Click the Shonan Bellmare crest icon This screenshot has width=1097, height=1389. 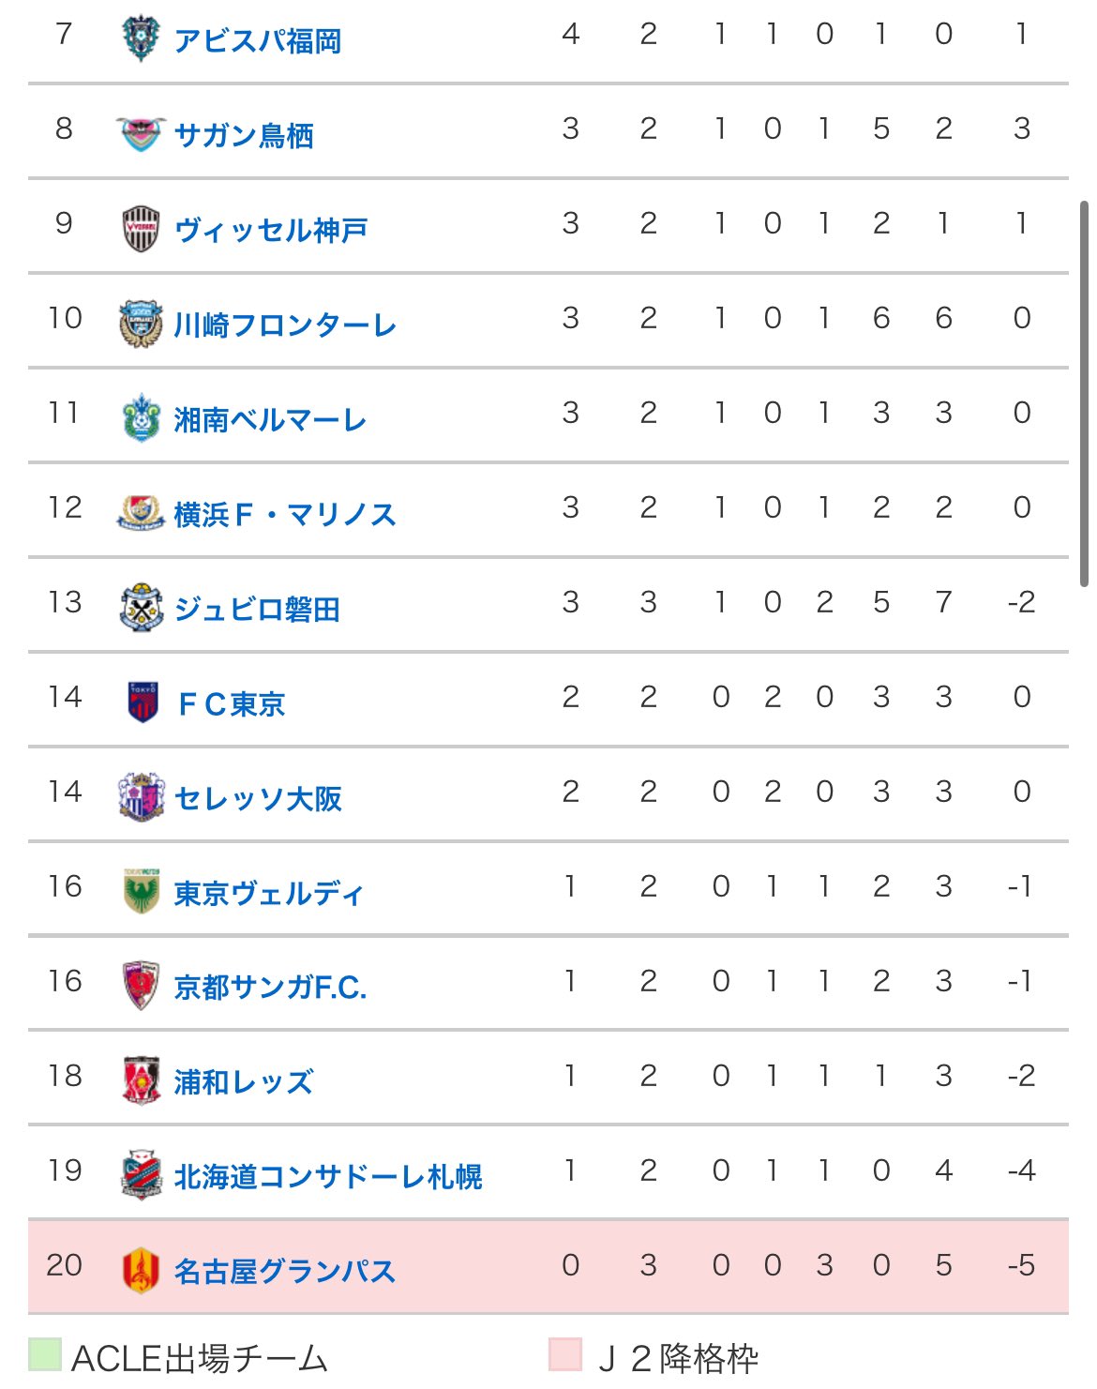142,419
